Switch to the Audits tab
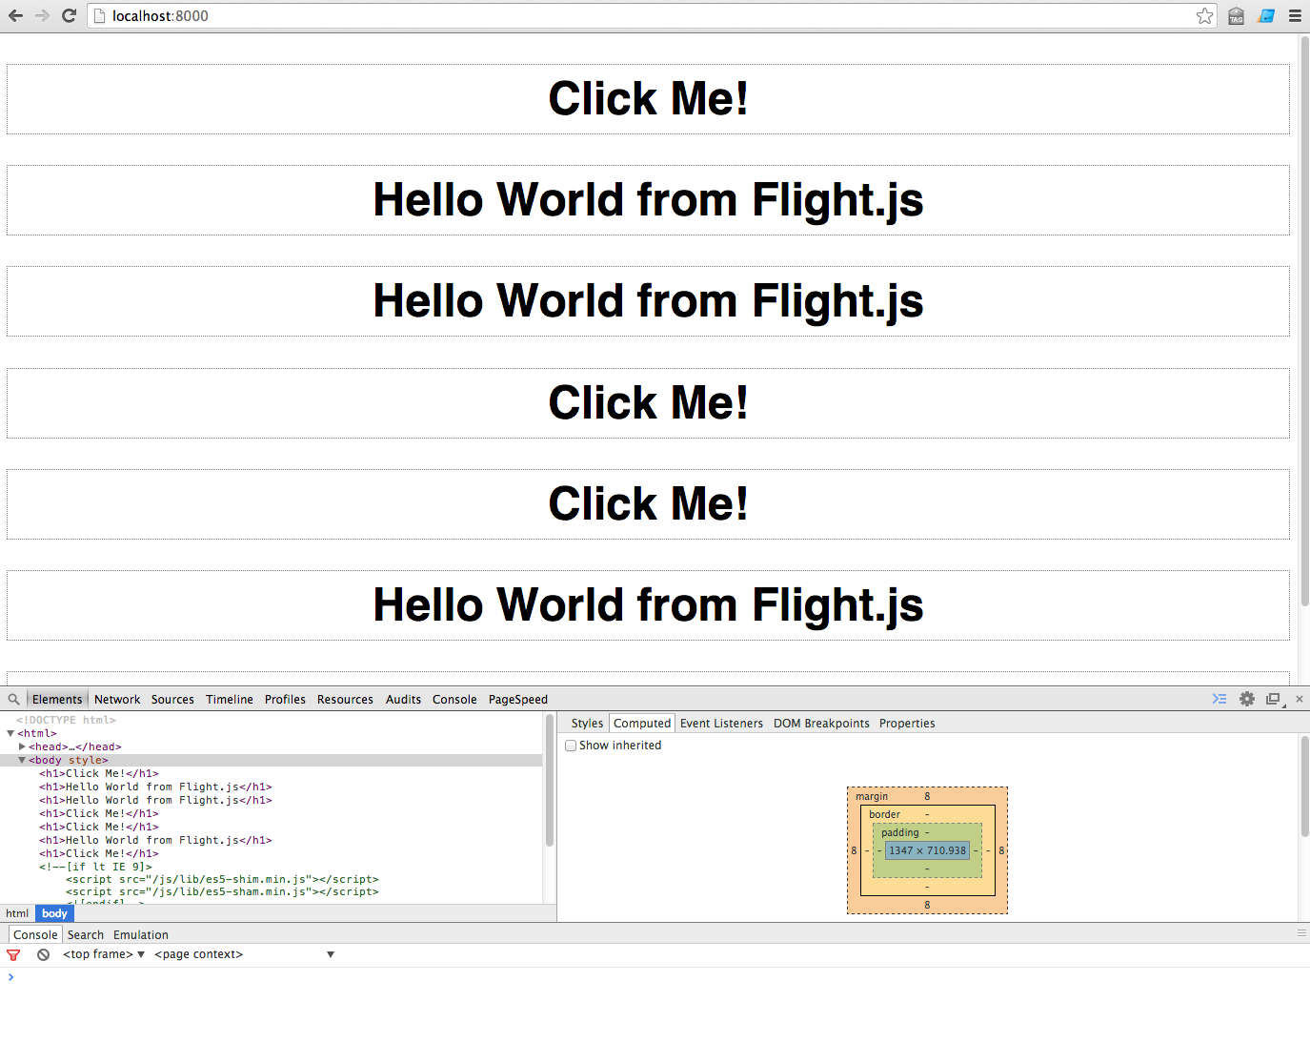The height and width of the screenshot is (1063, 1310). point(403,699)
